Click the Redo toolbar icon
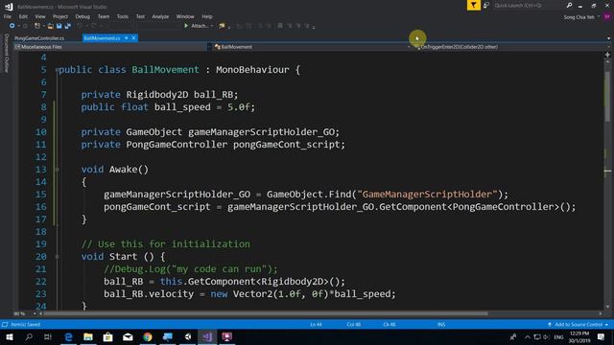This screenshot has width=614, height=345. pos(94,26)
